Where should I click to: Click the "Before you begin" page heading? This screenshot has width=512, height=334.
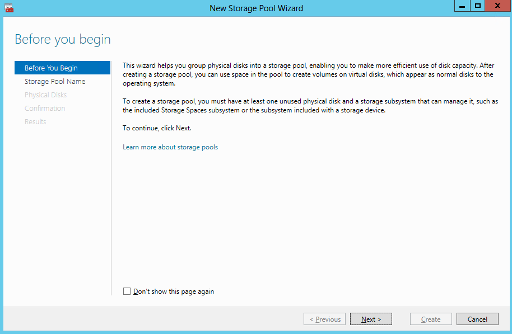pyautogui.click(x=63, y=40)
